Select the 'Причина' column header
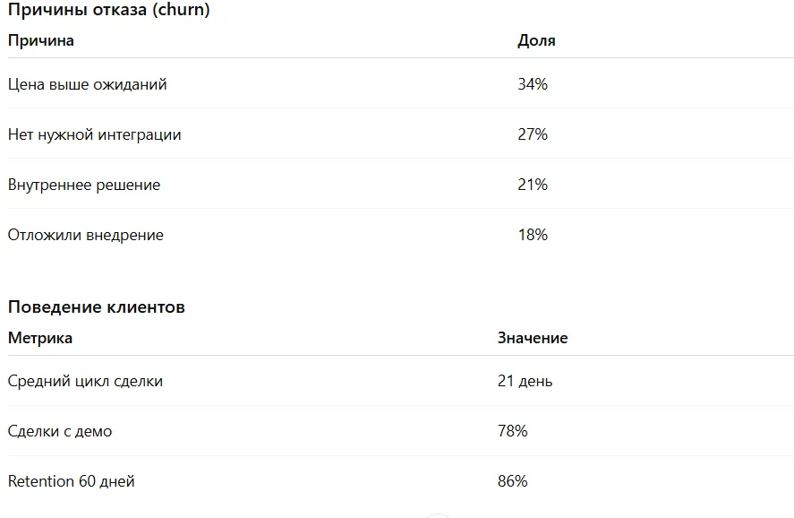Screen dimensions: 794x518 pos(41,40)
